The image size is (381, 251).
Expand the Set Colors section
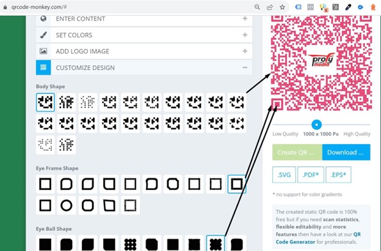point(144,35)
